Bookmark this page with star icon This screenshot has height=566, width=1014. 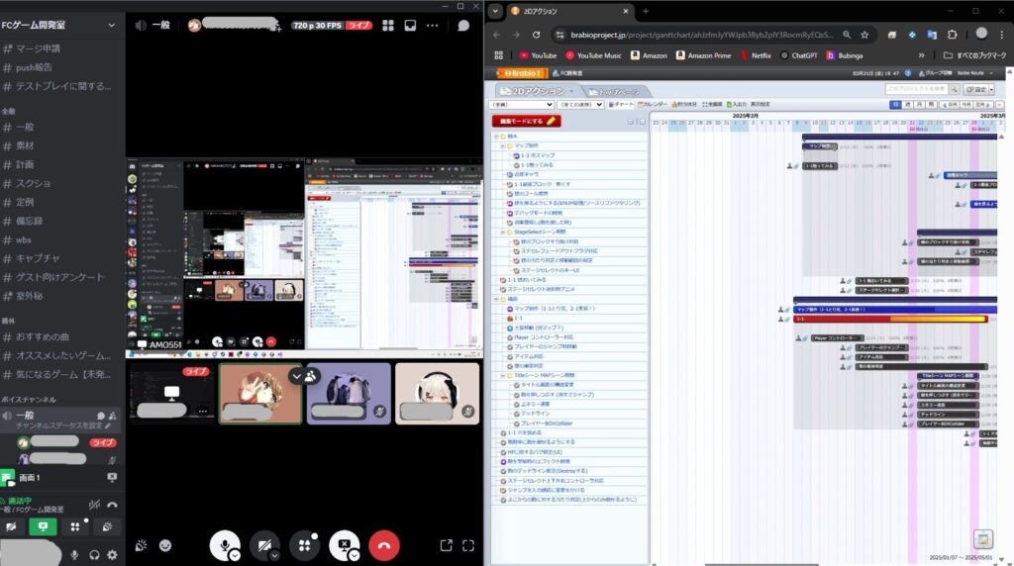pos(865,35)
